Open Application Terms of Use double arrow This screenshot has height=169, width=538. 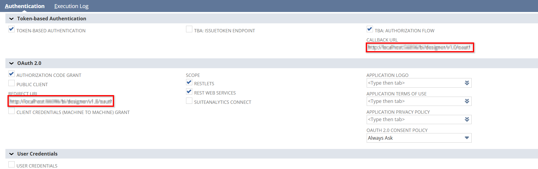point(467,101)
